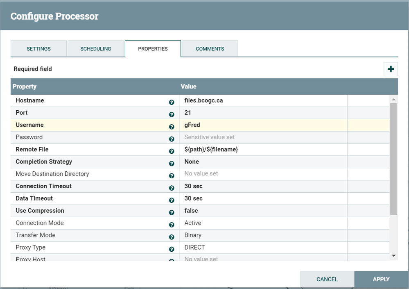Show help for Completion Strategy property
This screenshot has width=409, height=289.
172,164
